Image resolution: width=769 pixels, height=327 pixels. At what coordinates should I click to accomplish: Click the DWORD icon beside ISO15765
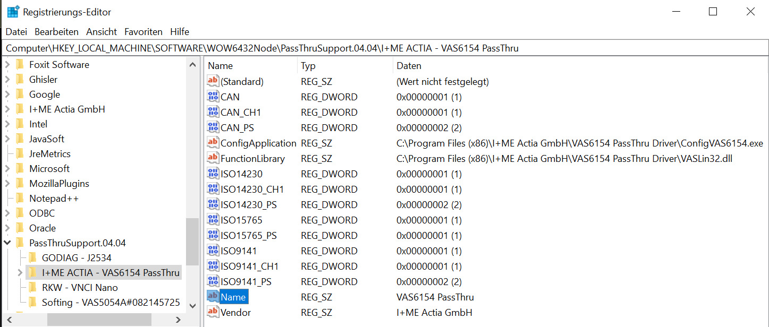[213, 220]
